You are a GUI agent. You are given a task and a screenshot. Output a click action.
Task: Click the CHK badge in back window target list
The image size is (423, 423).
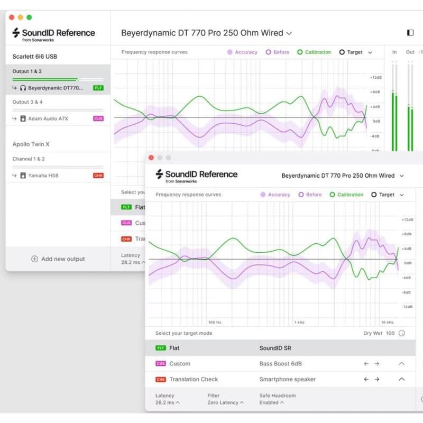coord(126,239)
